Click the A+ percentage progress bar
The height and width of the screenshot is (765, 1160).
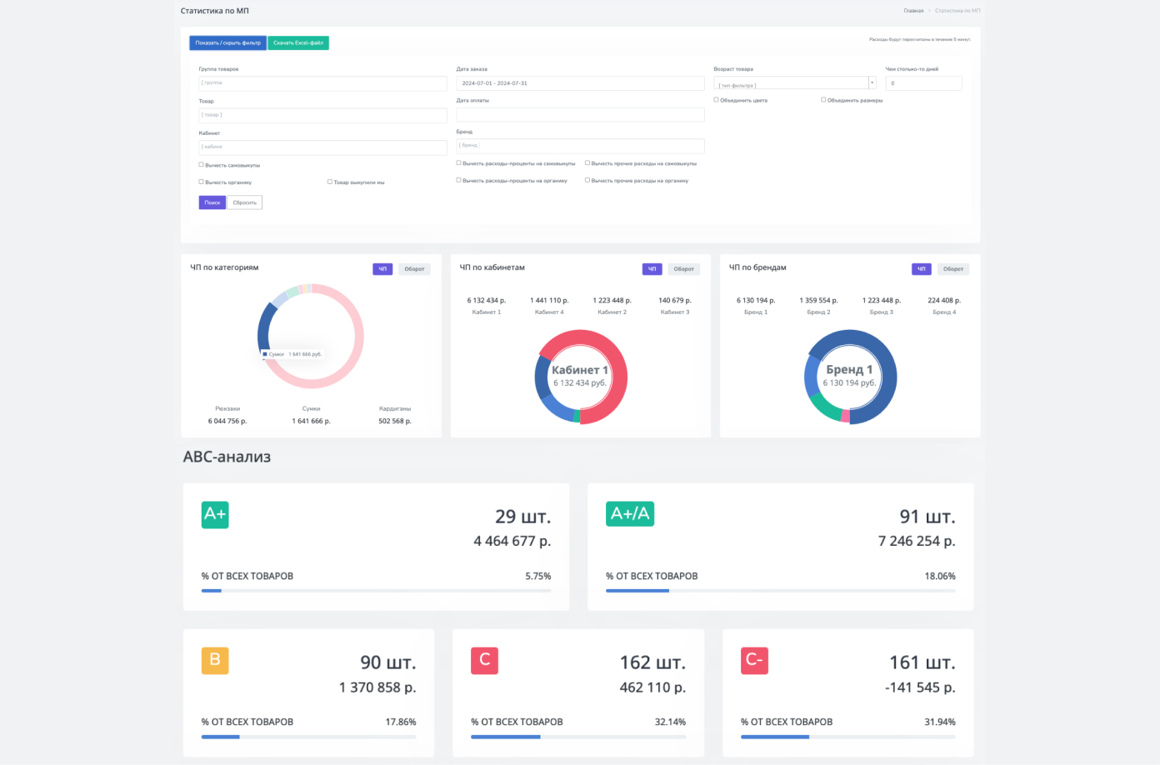point(376,591)
